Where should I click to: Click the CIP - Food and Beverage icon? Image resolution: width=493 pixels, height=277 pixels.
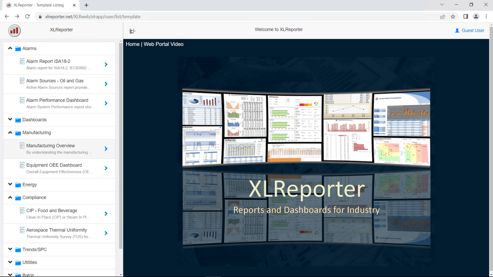point(22,210)
